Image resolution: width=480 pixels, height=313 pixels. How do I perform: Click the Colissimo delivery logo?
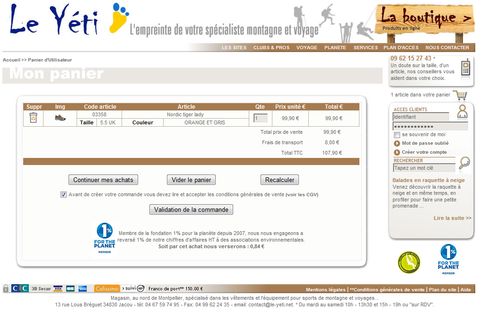coord(107,288)
